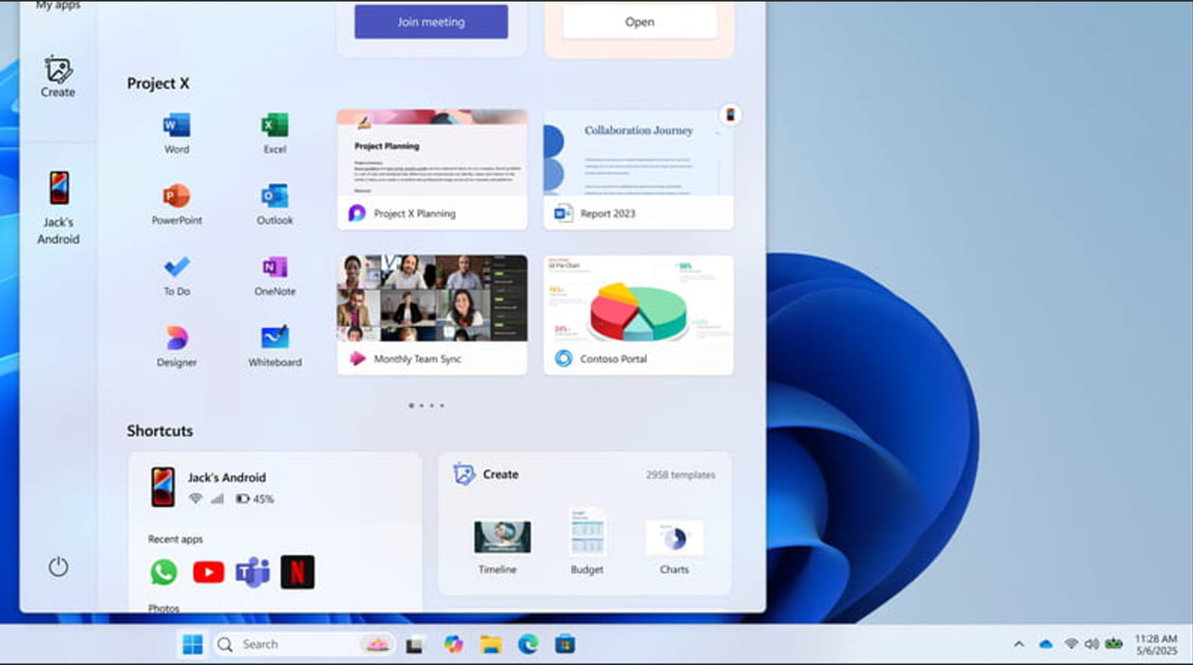The height and width of the screenshot is (665, 1193).
Task: Open PowerPoint app icon
Action: (177, 204)
